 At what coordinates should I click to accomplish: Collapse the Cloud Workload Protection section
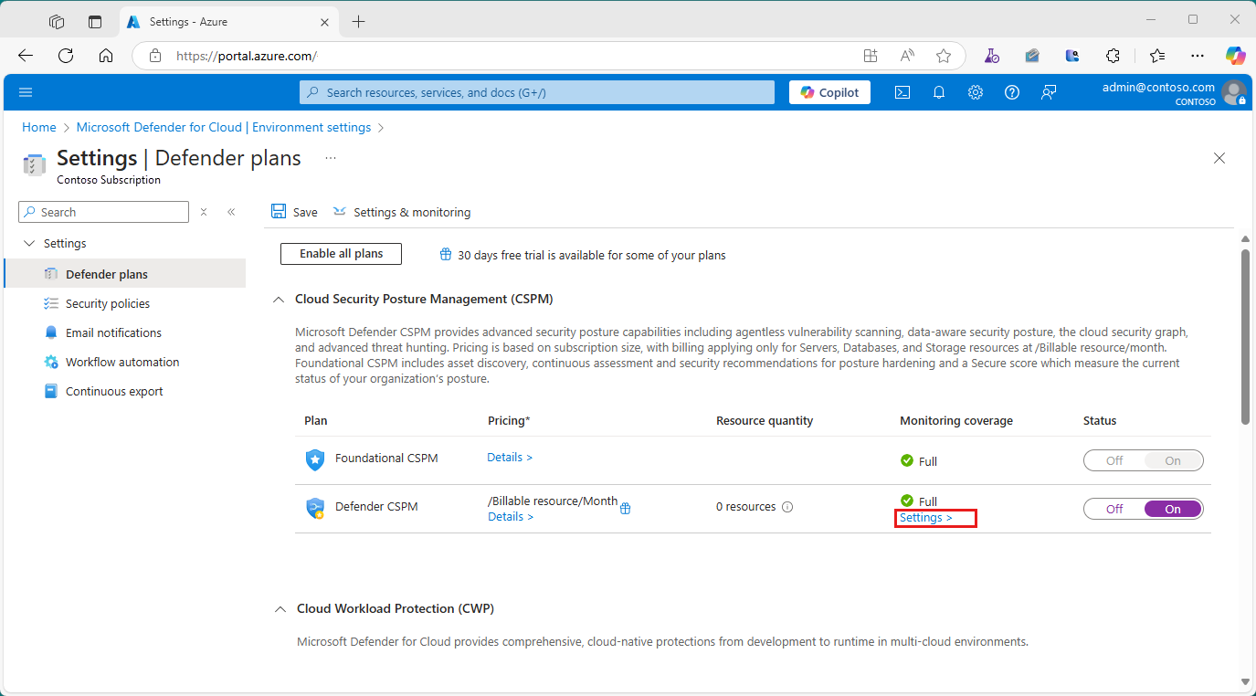pos(279,608)
